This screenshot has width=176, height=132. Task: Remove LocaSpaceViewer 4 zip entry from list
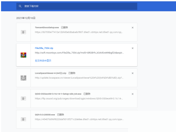click(133, 73)
